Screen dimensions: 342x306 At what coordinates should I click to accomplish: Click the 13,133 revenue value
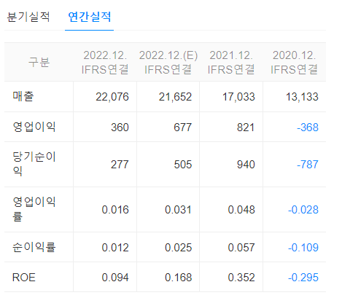coord(302,97)
